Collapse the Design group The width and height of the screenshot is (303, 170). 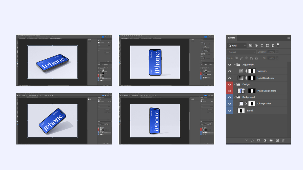tap(235, 85)
